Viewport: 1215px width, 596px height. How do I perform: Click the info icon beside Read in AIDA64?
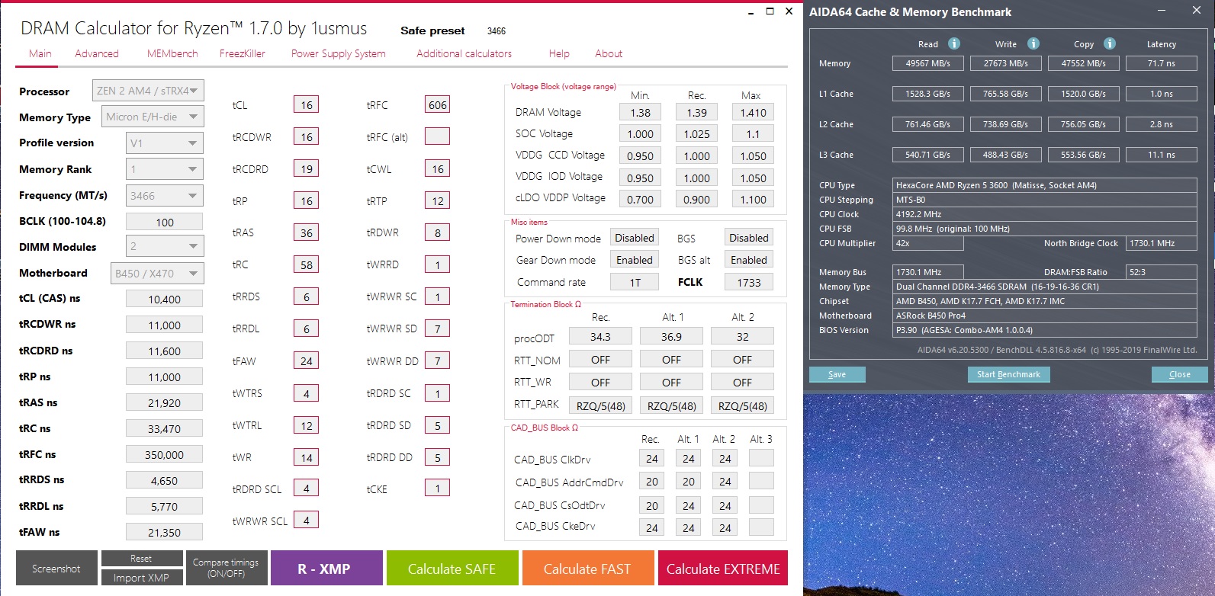(953, 43)
